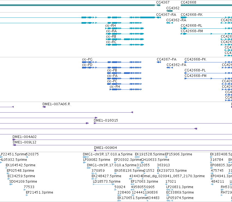The height and width of the screenshot is (202, 232).
Task: Select the LD18573.5prime EST
Action: click(104, 184)
